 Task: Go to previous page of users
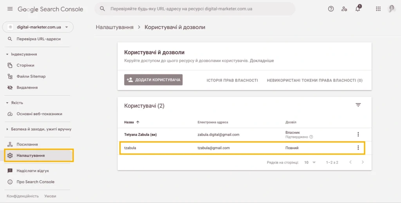tap(350, 162)
